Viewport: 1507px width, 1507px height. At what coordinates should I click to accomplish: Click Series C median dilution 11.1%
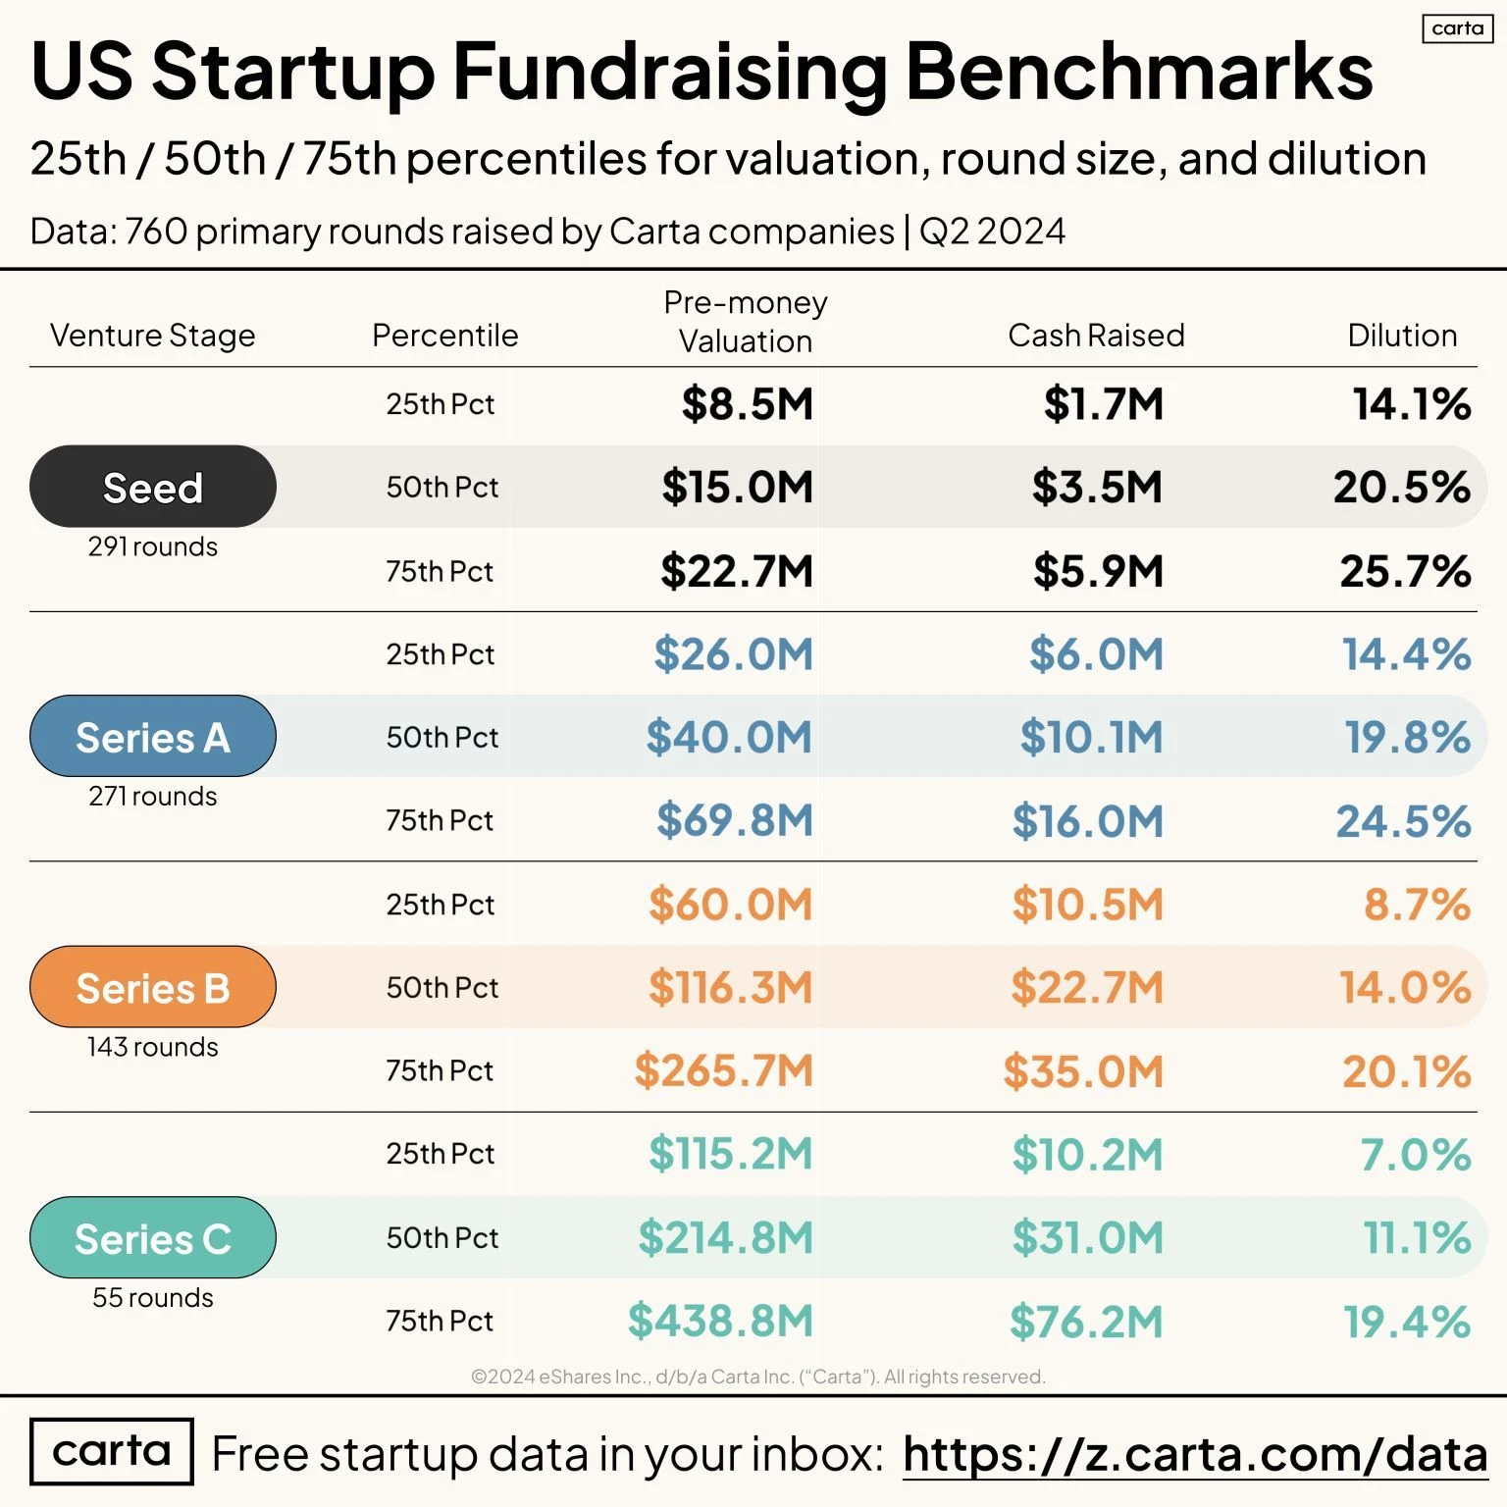pyautogui.click(x=1417, y=1237)
